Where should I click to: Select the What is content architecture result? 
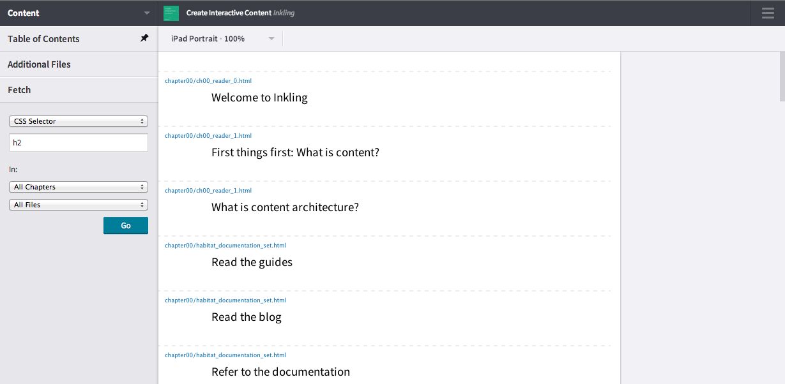[x=286, y=207]
